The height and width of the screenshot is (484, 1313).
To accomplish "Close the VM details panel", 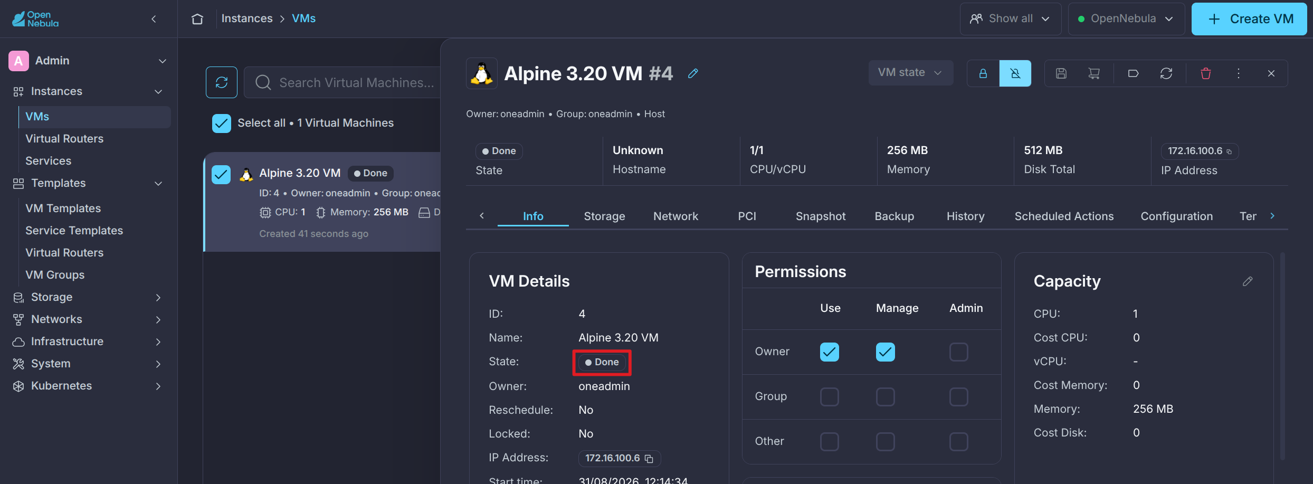I will click(1271, 73).
